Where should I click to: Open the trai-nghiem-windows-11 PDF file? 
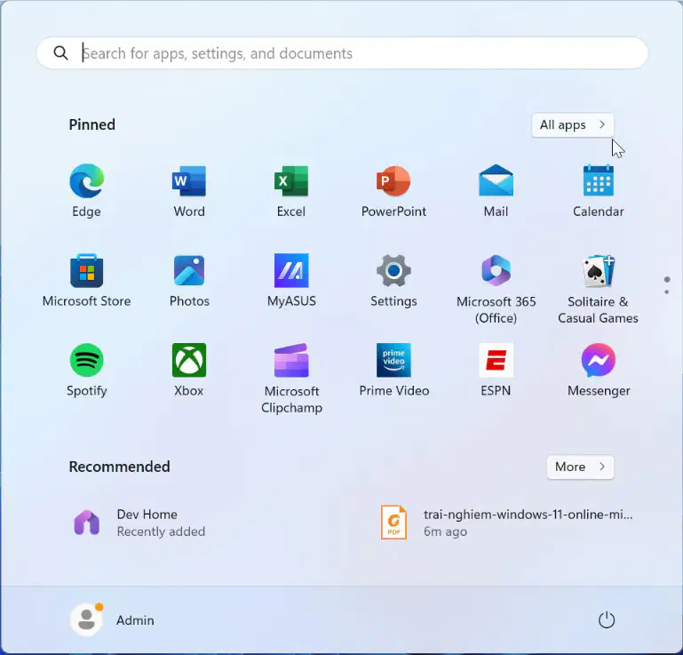coord(506,523)
